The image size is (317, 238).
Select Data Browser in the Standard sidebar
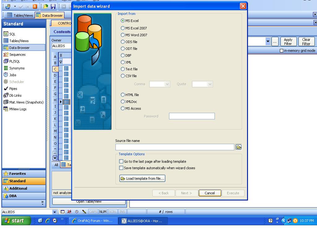(24, 47)
